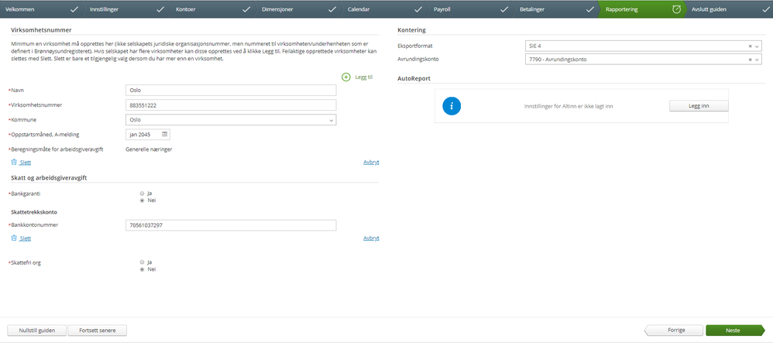Click the Navn input field

coord(232,90)
